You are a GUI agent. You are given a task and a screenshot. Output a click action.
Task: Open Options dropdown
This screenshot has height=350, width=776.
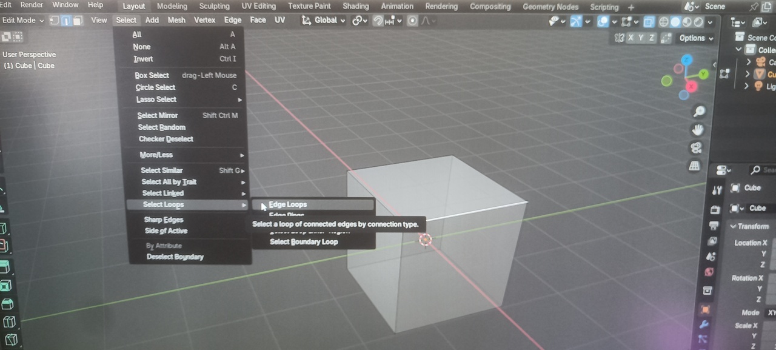click(x=695, y=38)
